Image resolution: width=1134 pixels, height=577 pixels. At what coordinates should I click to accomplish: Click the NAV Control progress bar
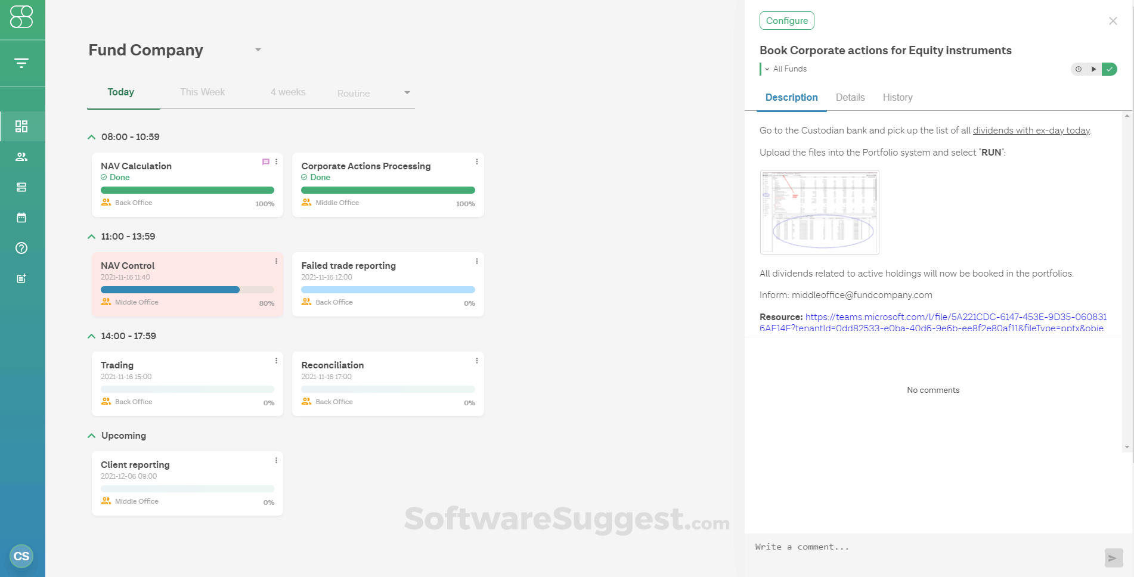coord(187,290)
